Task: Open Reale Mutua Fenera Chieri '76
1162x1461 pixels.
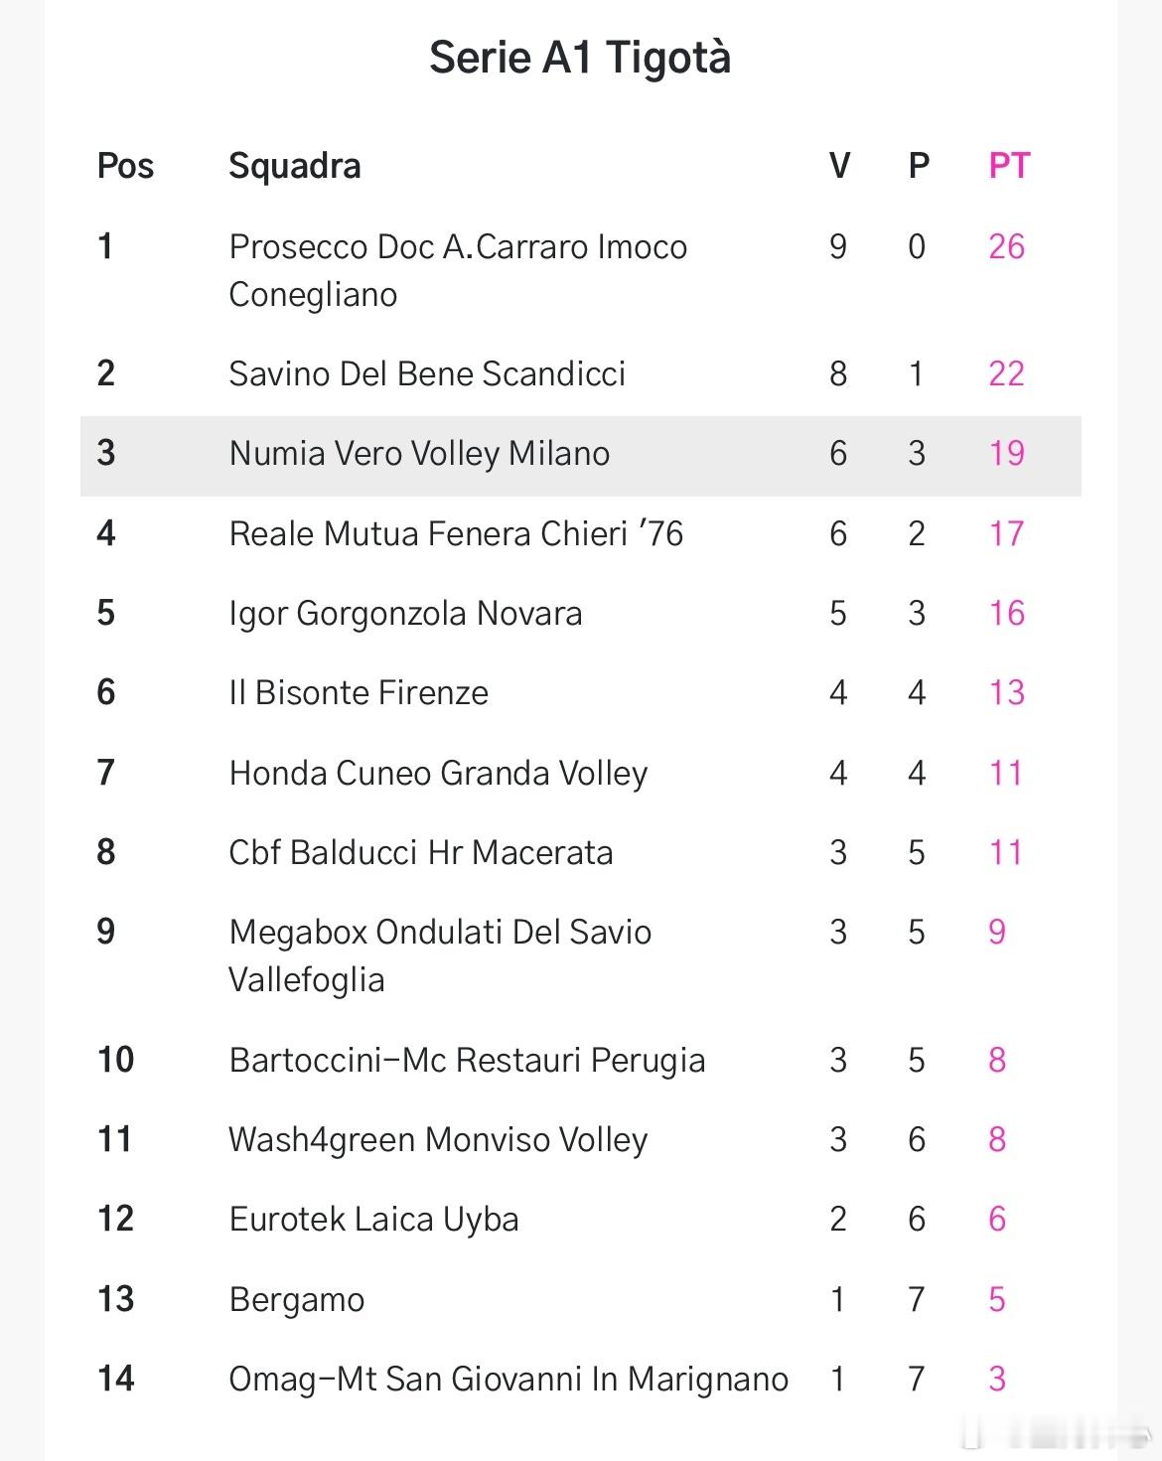Action: click(456, 533)
